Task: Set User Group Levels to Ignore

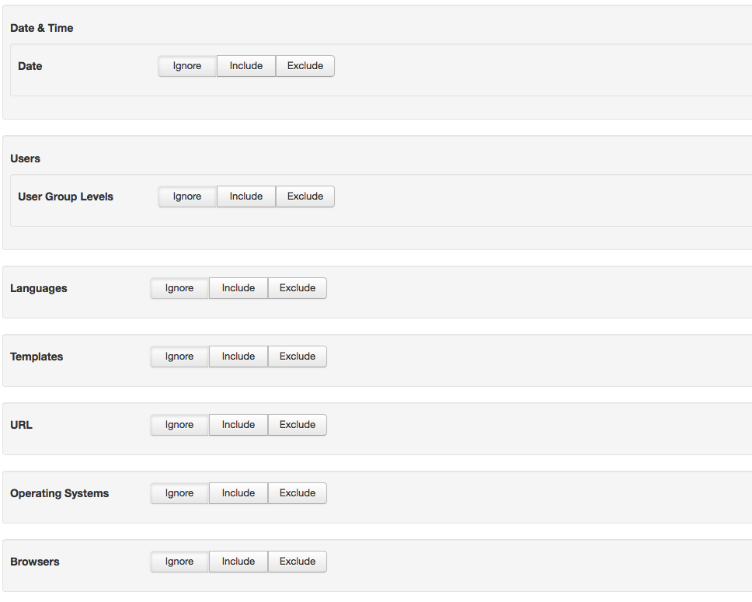Action: click(x=187, y=197)
